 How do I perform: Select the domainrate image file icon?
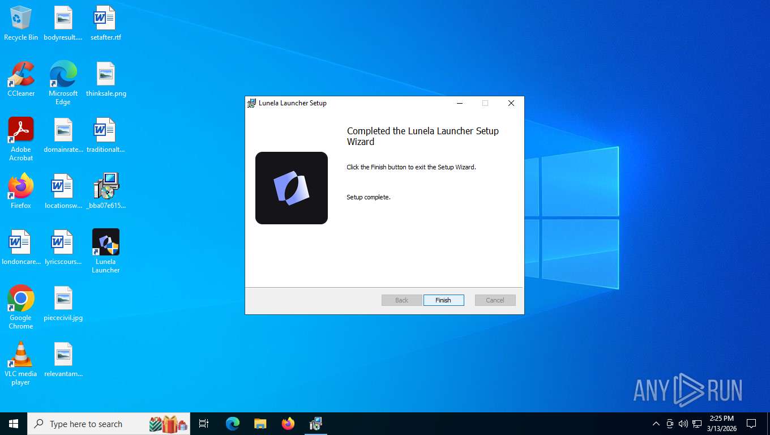point(63,136)
